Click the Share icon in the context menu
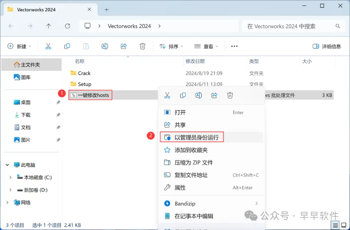350x230 pixels. (x=214, y=95)
